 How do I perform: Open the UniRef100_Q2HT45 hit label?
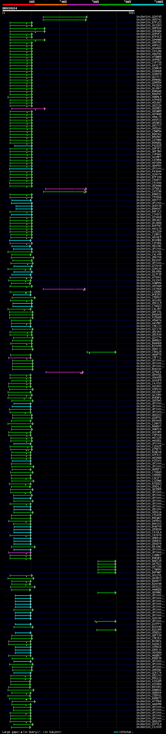(149, 17)
